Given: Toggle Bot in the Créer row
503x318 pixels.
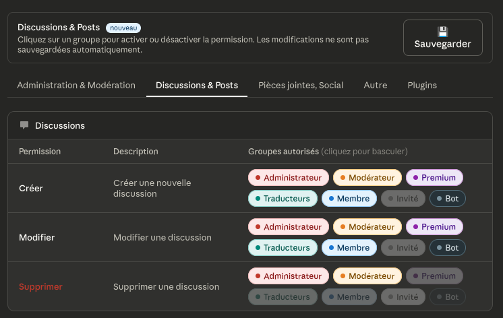Looking at the screenshot, I should [447, 199].
